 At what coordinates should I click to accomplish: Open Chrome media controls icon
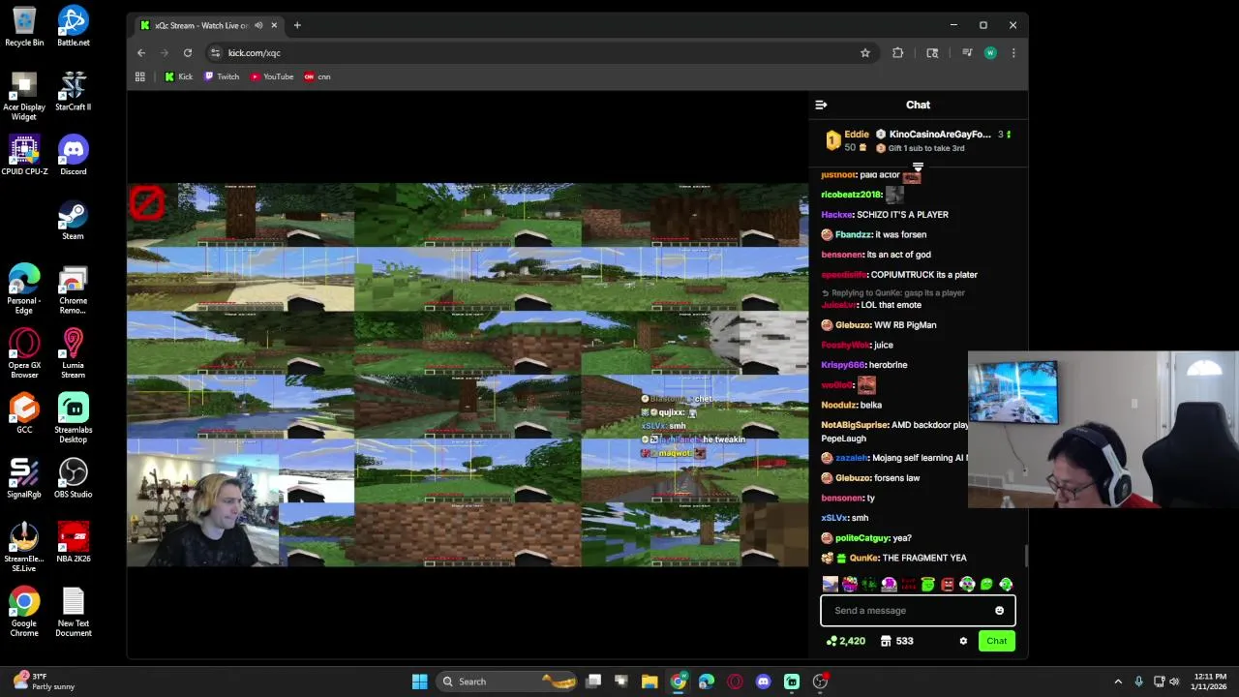966,53
